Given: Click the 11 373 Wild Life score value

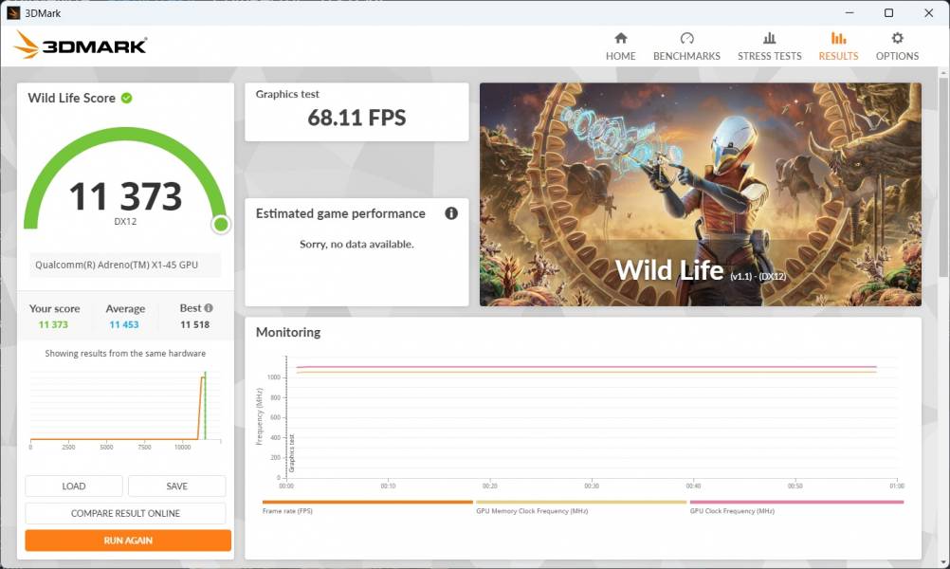Looking at the screenshot, I should click(x=125, y=195).
